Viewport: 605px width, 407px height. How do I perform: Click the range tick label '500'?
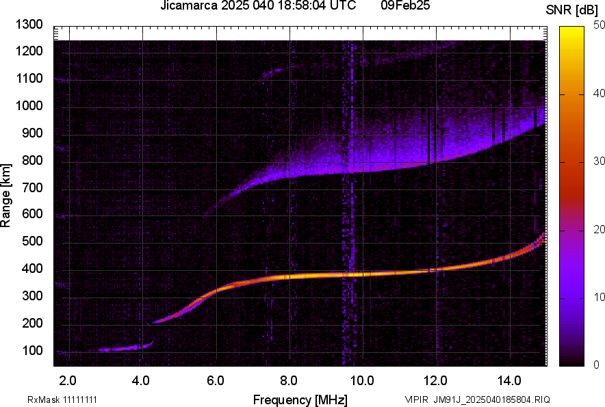point(32,241)
